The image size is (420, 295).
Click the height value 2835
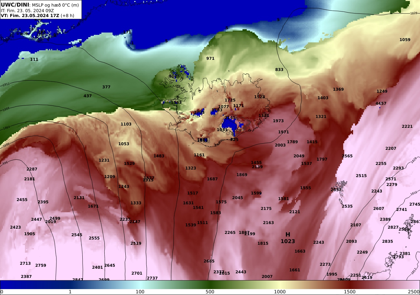click(388, 241)
